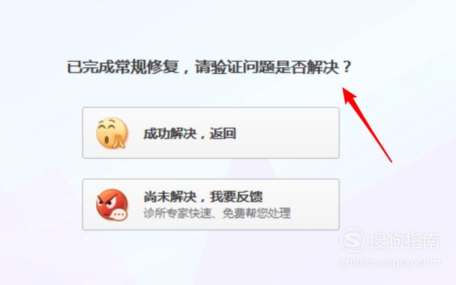Click the Sogou S logo watermark

[352, 240]
